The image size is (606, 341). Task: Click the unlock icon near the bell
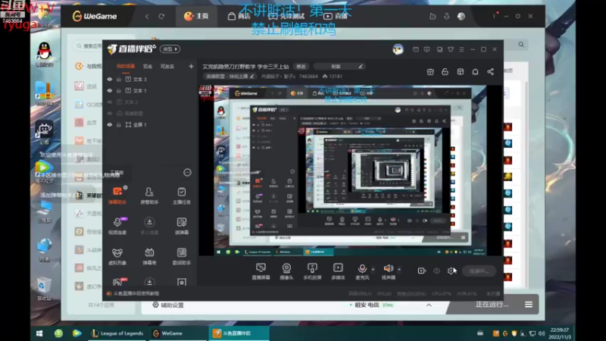point(445,72)
